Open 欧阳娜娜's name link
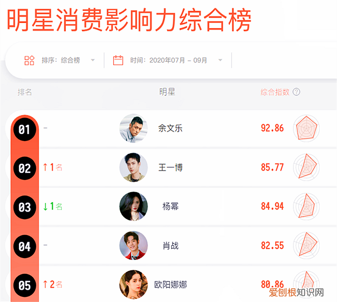337x302 pixels. click(x=171, y=285)
